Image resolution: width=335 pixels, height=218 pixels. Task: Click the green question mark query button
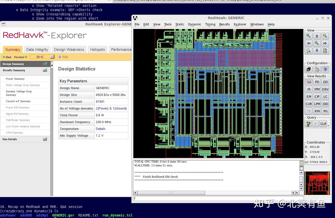click(308, 124)
